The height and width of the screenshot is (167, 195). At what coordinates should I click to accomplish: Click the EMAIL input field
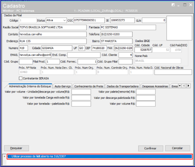click(35, 55)
